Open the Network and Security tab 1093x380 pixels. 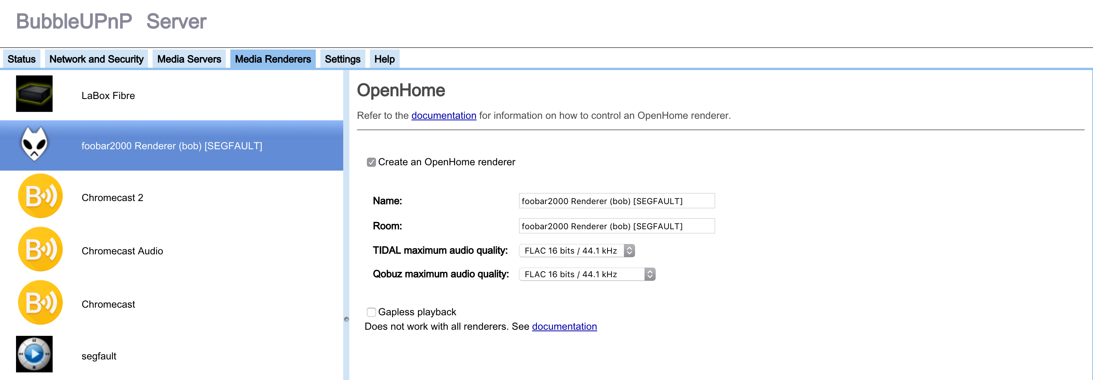click(96, 59)
